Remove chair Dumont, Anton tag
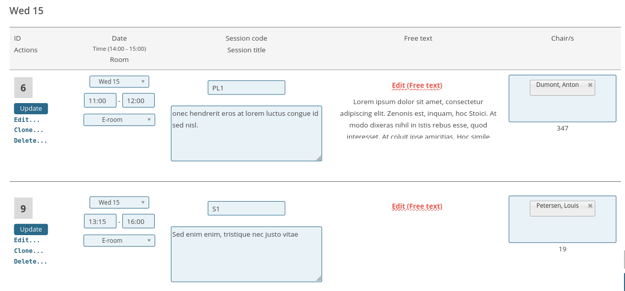Image resolution: width=625 pixels, height=291 pixels. (590, 85)
